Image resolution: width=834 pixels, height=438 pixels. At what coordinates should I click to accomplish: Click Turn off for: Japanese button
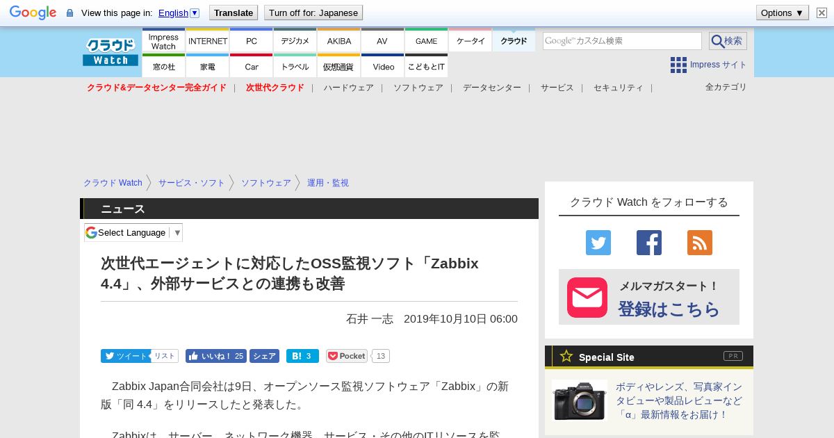313,13
